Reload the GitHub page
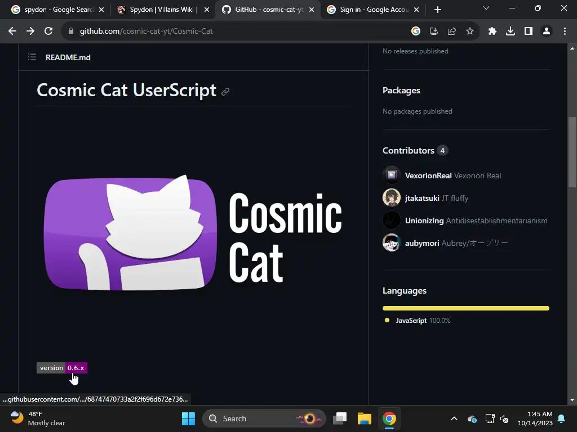This screenshot has height=432, width=577. pos(48,31)
